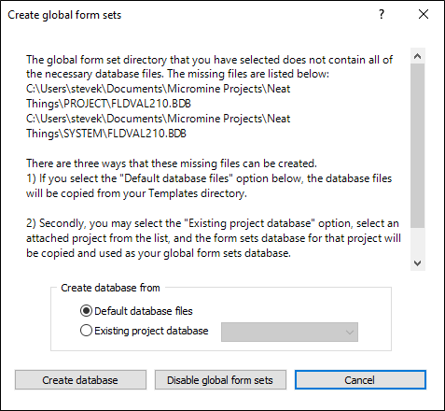Click the 'Create database from' group label
The width and height of the screenshot is (445, 411).
click(x=110, y=288)
